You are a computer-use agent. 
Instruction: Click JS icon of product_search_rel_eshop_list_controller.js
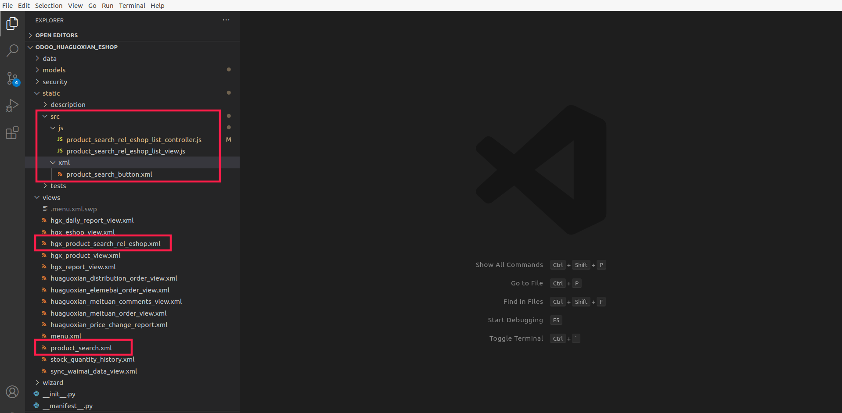(x=60, y=139)
